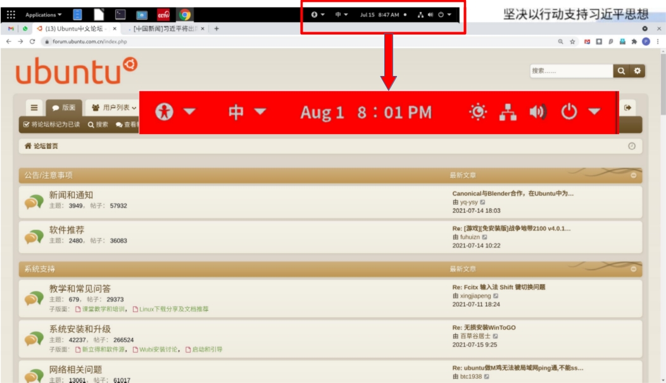Click the clock icon in the breadcrumb bar
Screen dimensions: 666x383
click(x=632, y=146)
